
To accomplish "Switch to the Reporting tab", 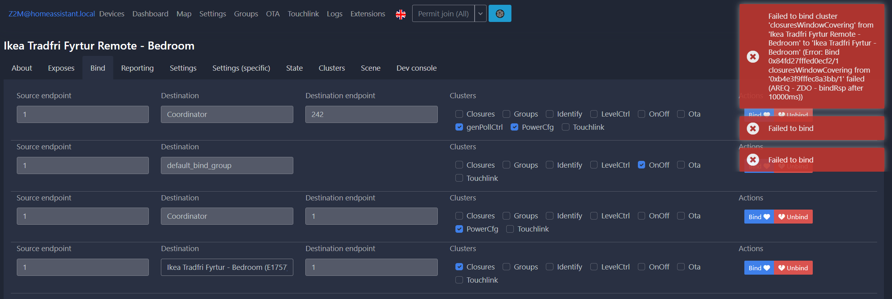I will point(137,68).
